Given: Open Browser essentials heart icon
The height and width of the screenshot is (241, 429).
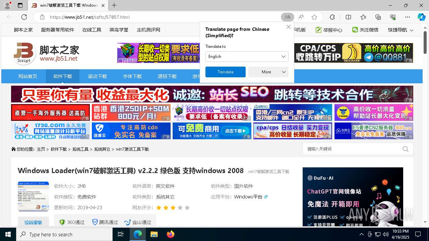Looking at the screenshot, I should tap(393, 17).
